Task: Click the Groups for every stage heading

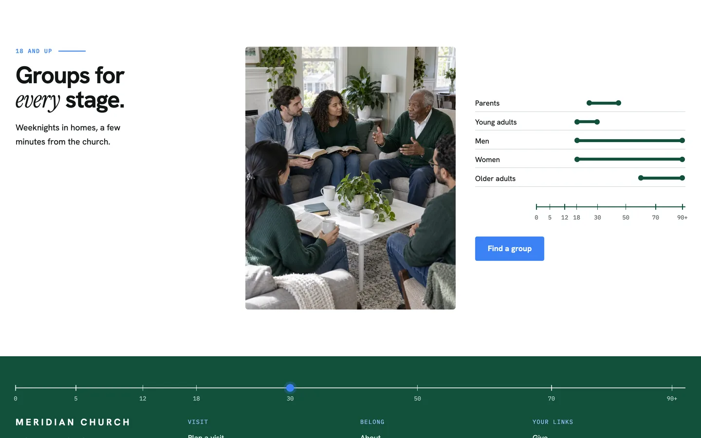Action: (x=70, y=88)
